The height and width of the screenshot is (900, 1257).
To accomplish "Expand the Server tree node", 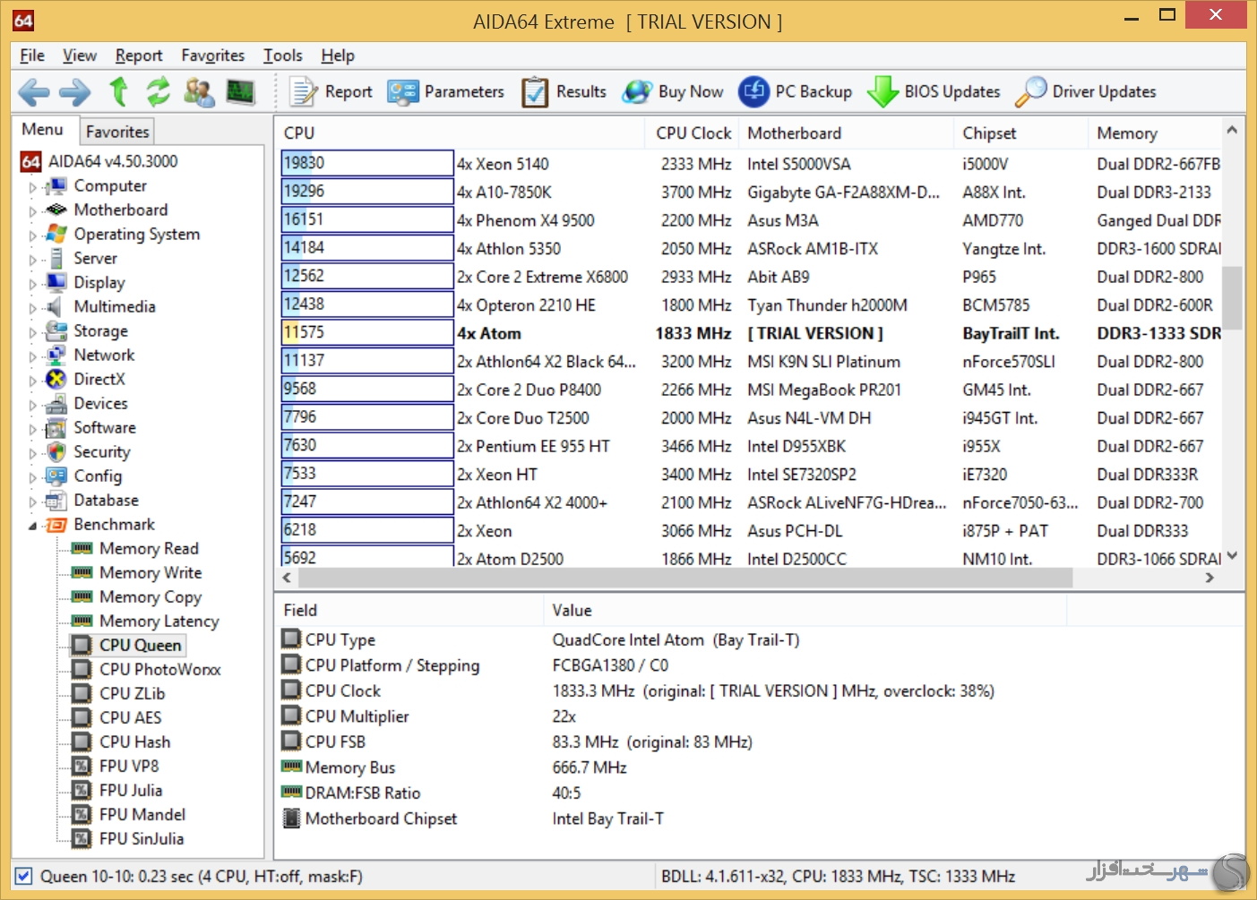I will click(32, 260).
